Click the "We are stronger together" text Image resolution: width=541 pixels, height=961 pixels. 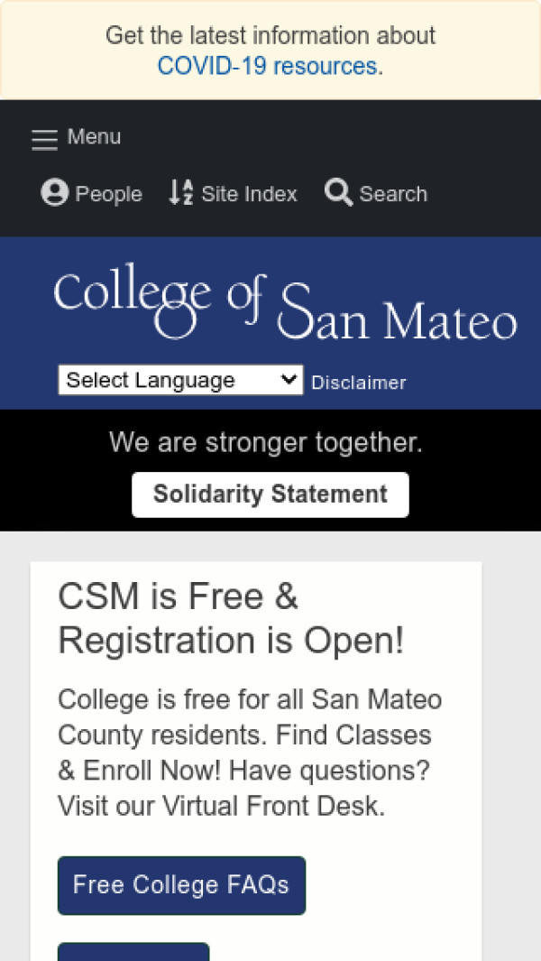266,442
